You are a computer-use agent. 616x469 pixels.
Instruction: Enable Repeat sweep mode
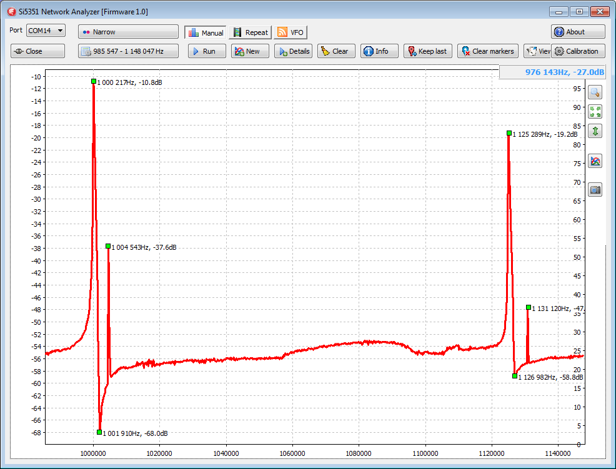250,32
